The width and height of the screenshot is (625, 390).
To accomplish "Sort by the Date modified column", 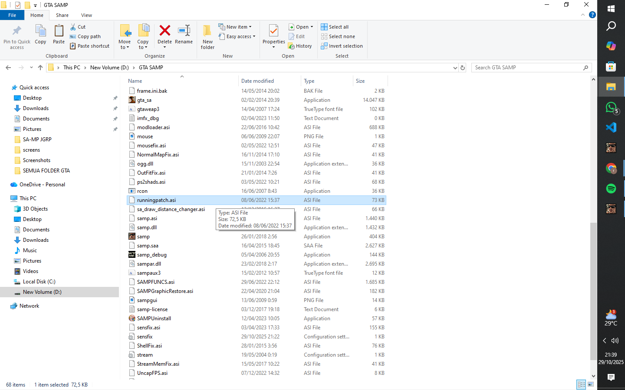I will [269, 81].
